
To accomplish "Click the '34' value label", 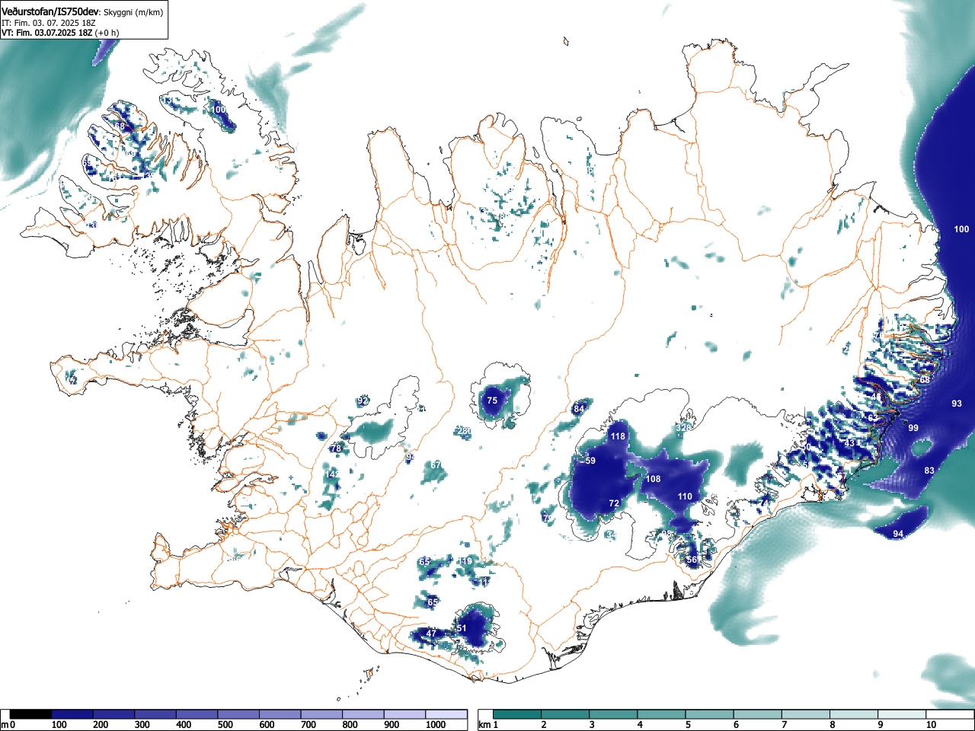I will click(x=611, y=535).
